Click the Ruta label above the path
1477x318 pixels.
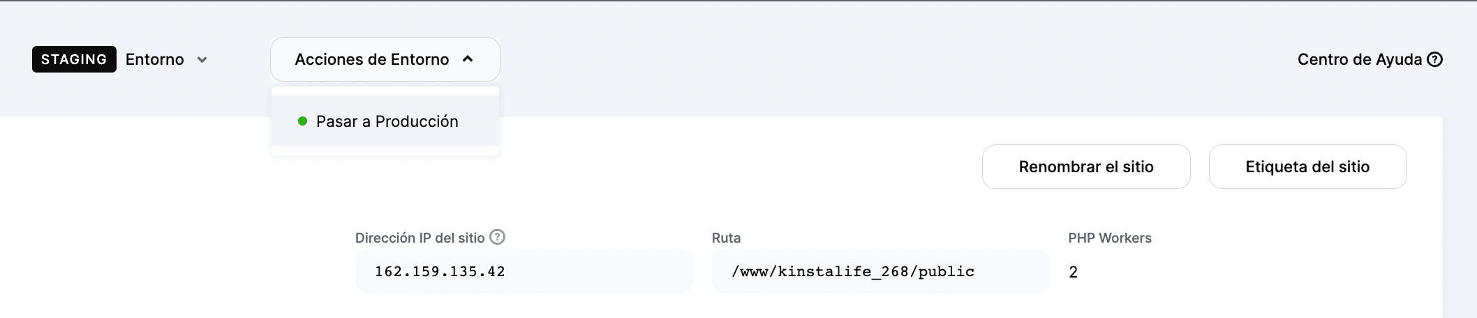click(x=726, y=238)
